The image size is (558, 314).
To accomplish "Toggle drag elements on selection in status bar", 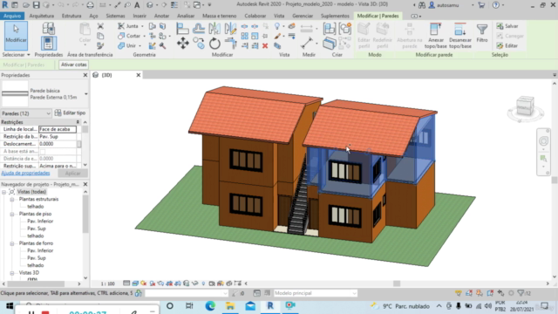I will [x=500, y=293].
